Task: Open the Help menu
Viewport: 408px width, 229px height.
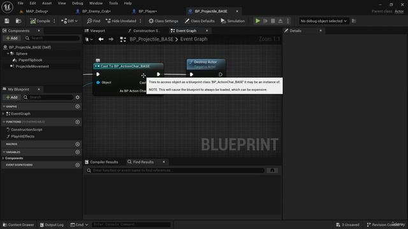Action: point(127,3)
